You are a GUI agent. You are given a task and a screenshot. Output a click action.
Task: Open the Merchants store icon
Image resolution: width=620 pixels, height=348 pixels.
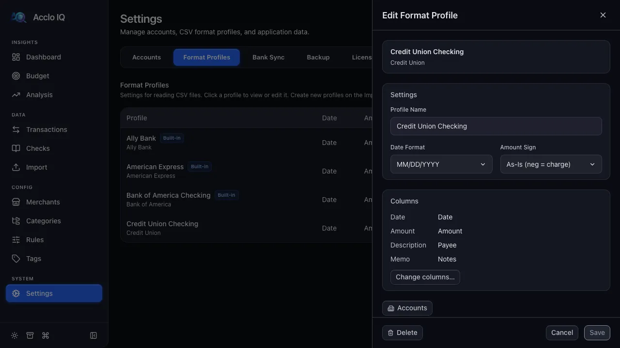(16, 202)
